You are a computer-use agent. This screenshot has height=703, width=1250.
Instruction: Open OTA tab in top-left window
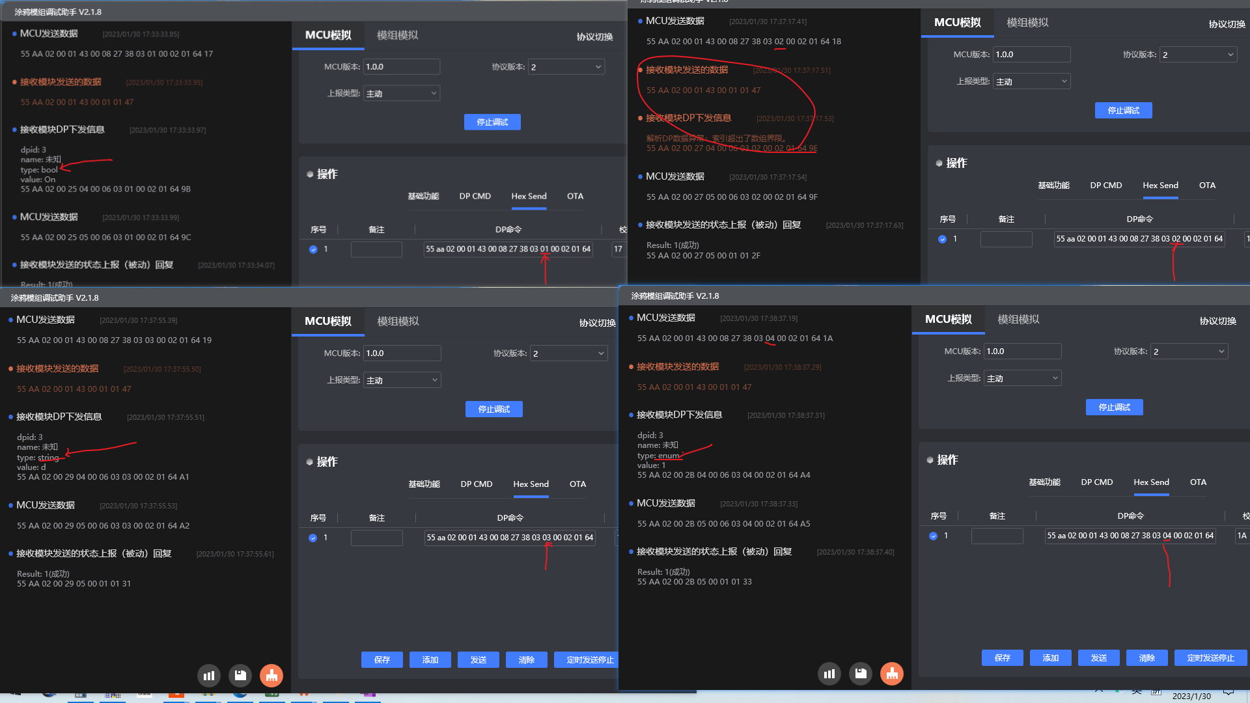pos(575,196)
